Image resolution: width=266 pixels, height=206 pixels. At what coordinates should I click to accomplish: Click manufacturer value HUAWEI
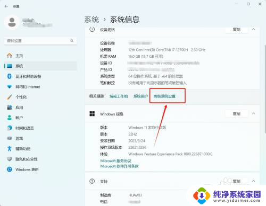[x=135, y=195]
